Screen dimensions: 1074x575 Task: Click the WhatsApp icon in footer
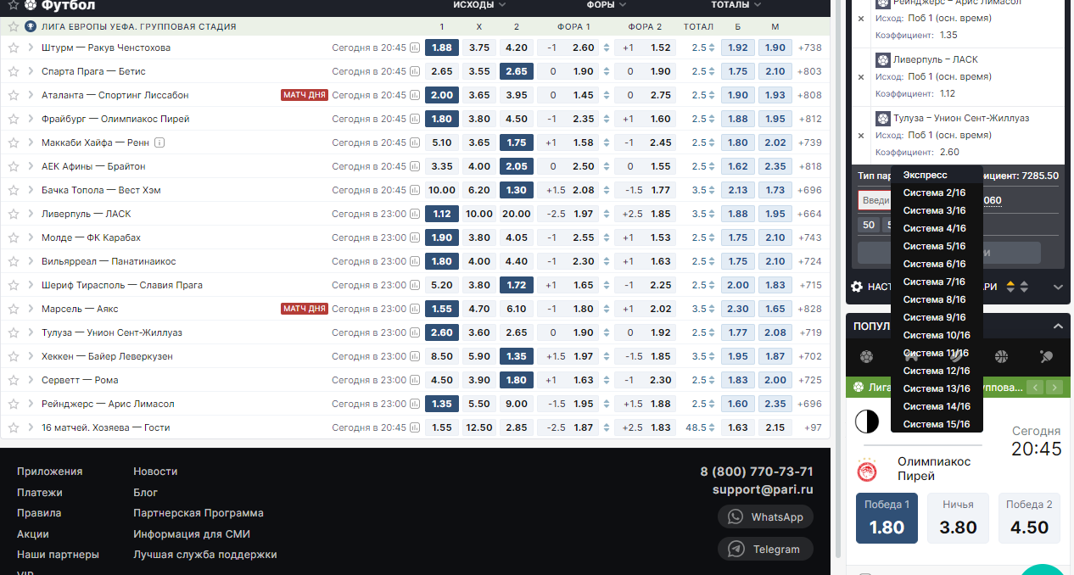(736, 516)
